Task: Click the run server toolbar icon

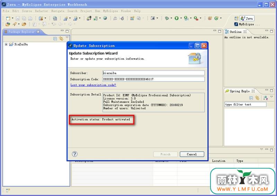Action: pos(96,18)
